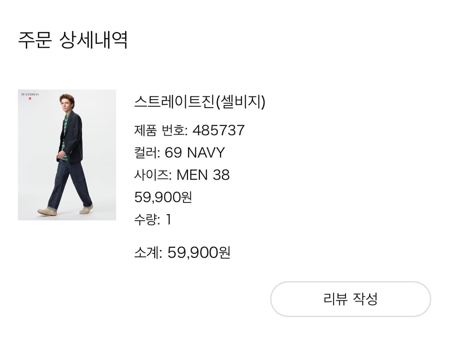The width and height of the screenshot is (449, 337).
Task: Click the size label MEN 38
Action: [x=204, y=174]
